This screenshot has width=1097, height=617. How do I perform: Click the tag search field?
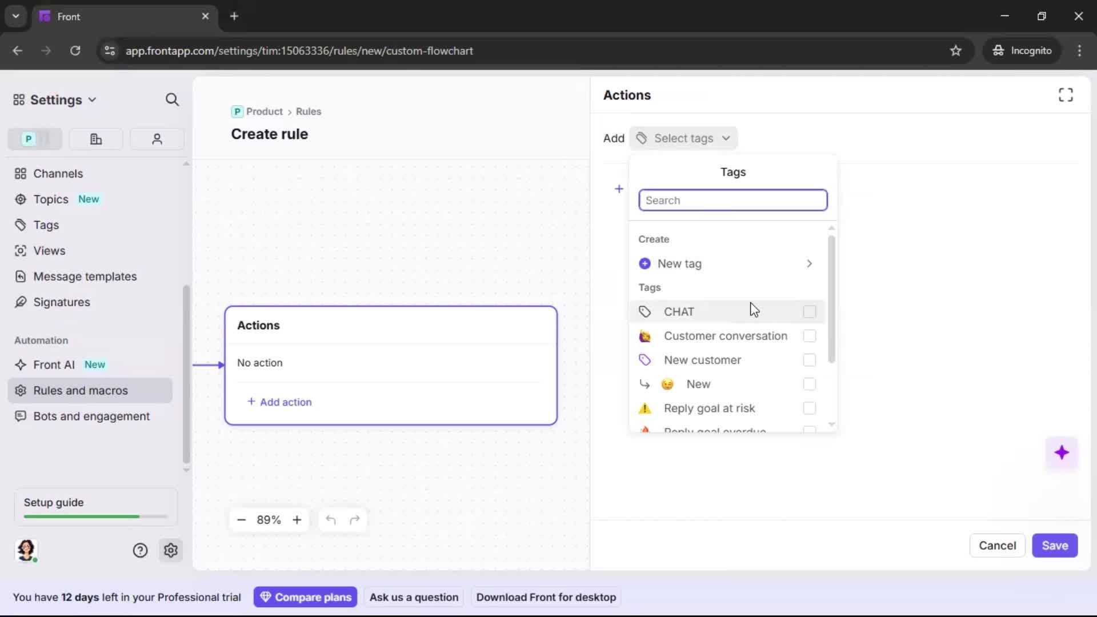tap(733, 200)
